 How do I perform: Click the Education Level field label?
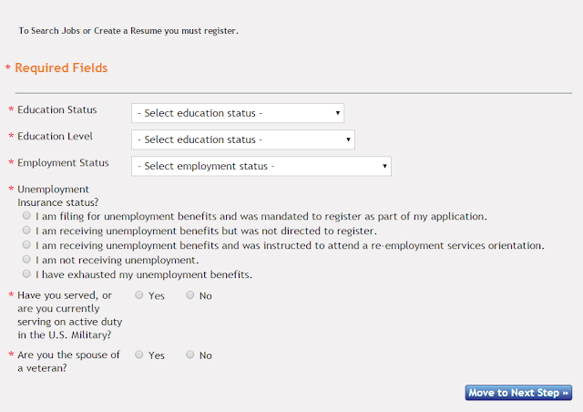pos(55,137)
